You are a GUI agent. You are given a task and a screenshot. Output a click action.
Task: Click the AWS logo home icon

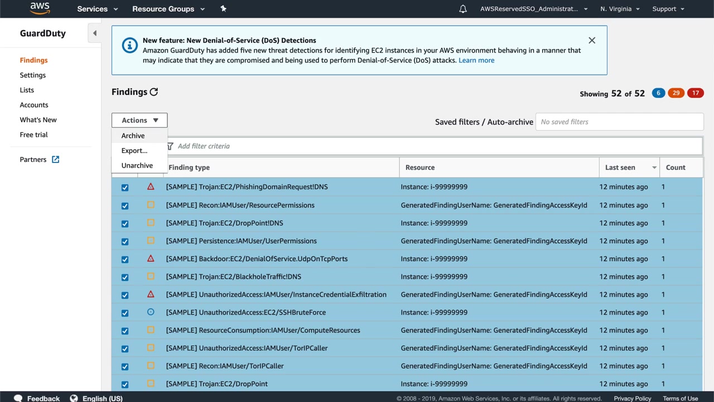click(40, 8)
